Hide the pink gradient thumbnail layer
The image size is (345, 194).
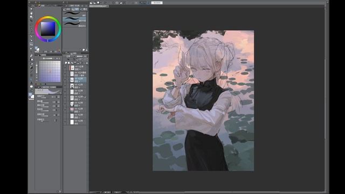pos(65,109)
